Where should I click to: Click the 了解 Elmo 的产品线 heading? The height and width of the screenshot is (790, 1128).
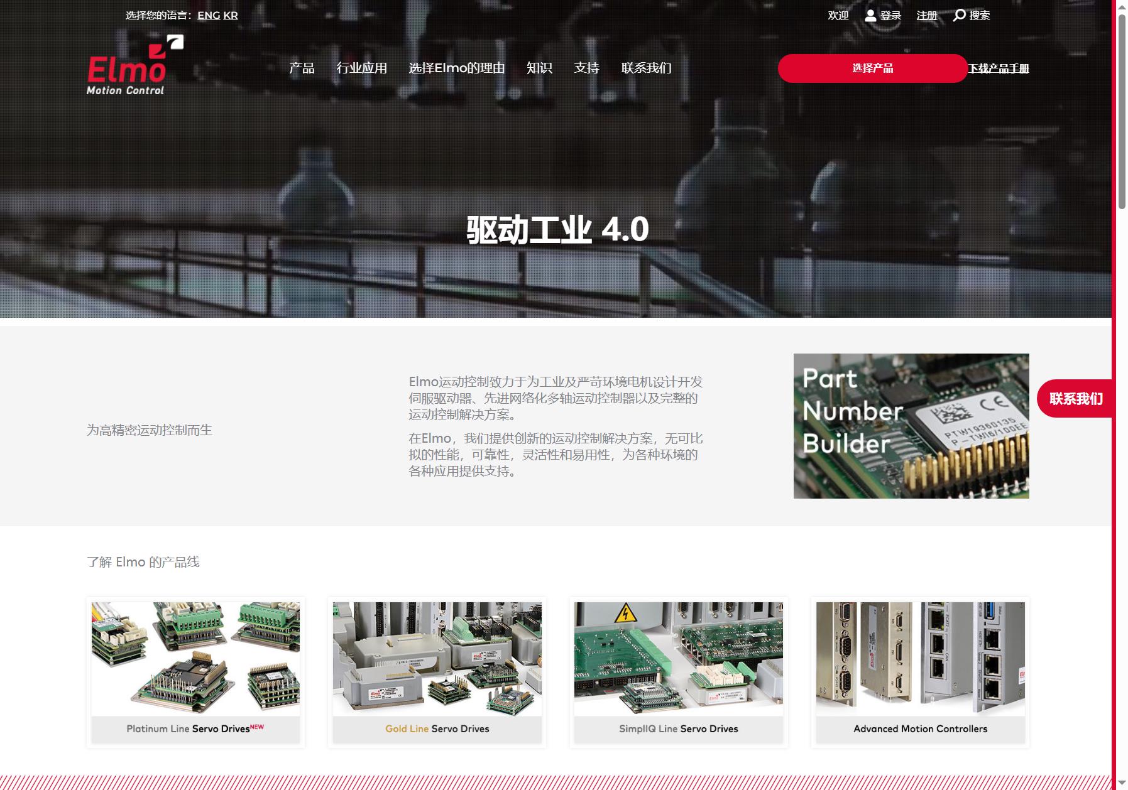pos(143,562)
